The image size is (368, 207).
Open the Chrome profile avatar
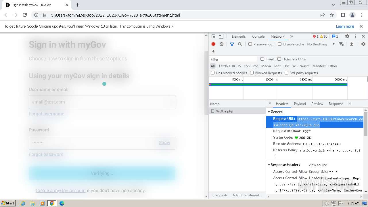click(x=352, y=15)
